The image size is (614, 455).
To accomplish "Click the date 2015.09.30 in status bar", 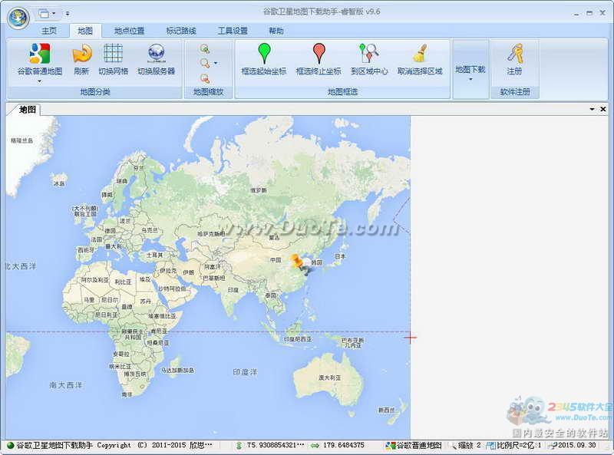I will coord(577,445).
